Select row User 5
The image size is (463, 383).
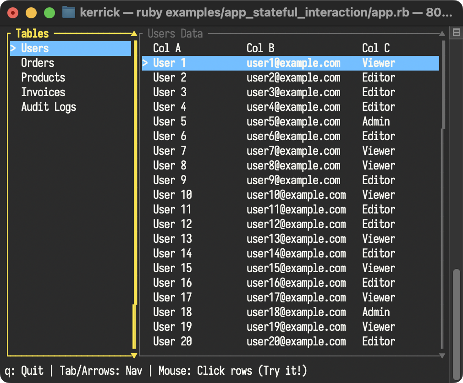(x=291, y=121)
